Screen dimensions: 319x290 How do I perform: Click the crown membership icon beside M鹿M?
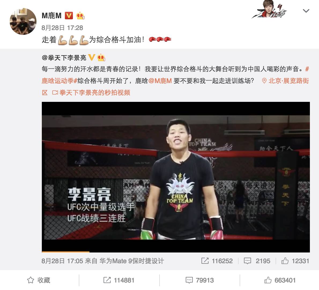coord(80,16)
